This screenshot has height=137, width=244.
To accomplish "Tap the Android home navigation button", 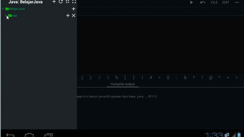I will [29, 135].
